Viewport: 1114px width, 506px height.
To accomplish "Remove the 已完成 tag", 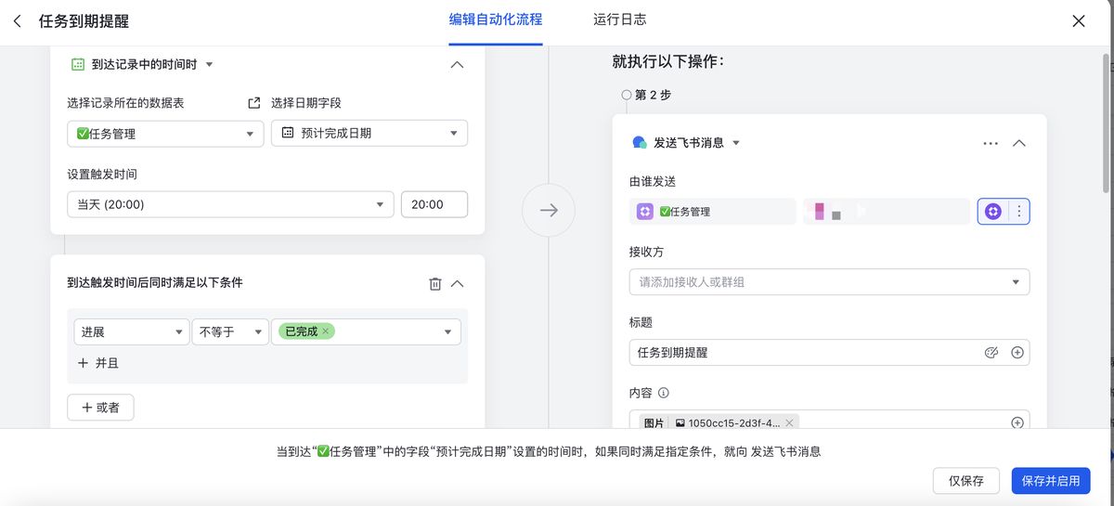I will coord(326,331).
